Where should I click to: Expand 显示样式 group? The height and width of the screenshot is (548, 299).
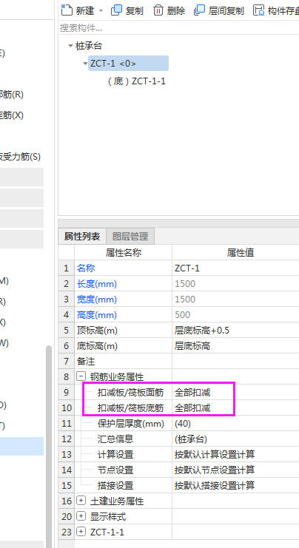[81, 516]
